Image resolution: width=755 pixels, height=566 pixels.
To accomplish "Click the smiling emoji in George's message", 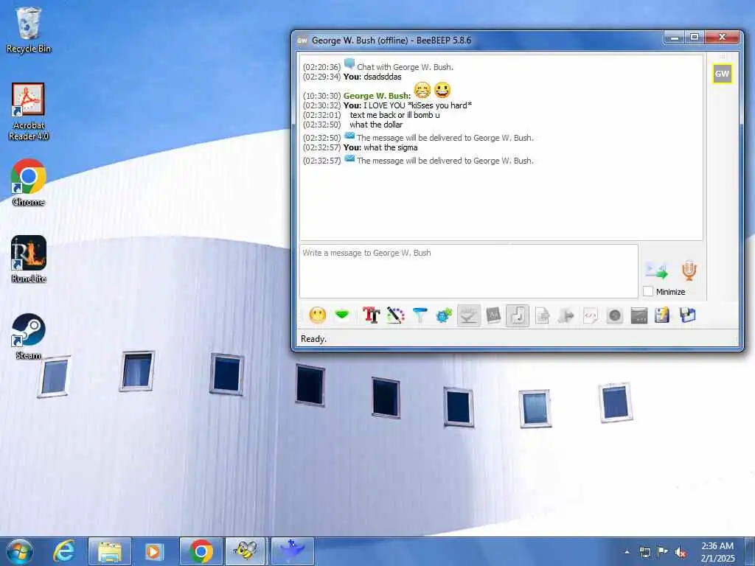I will pos(442,90).
